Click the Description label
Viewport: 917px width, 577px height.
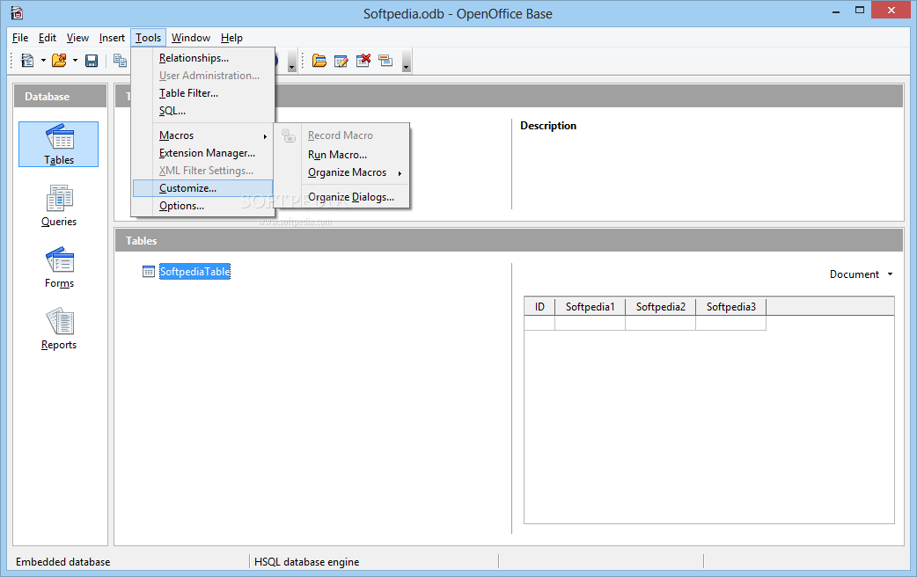(548, 126)
